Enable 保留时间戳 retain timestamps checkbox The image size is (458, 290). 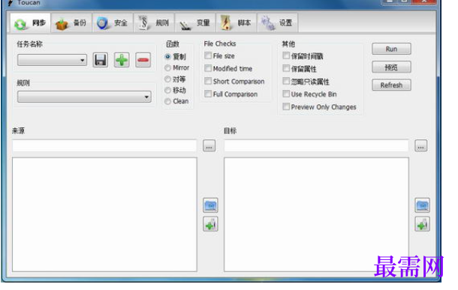point(286,55)
